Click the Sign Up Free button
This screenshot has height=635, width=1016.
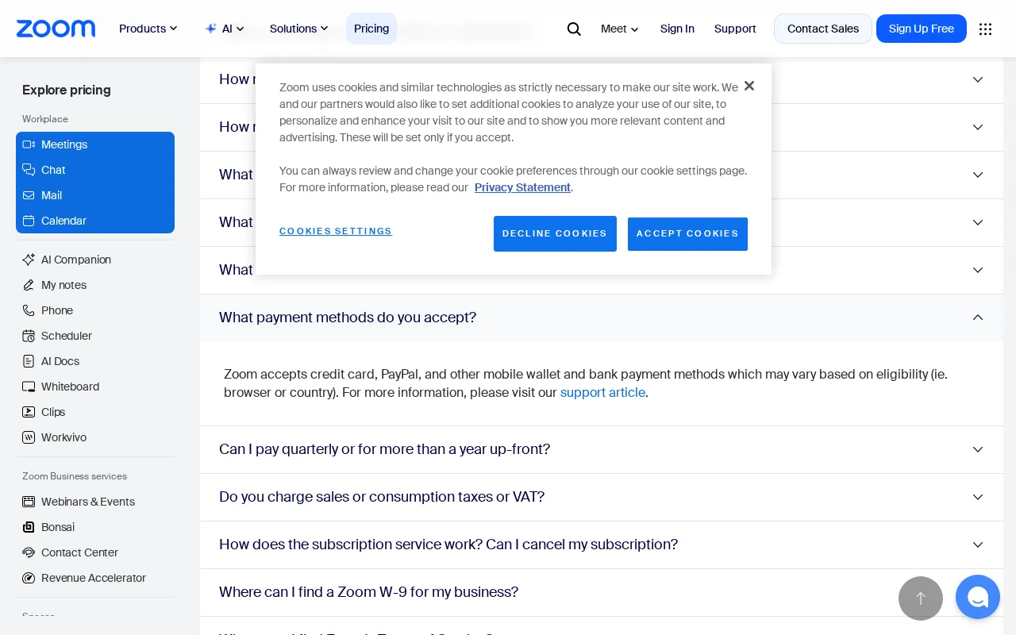coord(922,29)
